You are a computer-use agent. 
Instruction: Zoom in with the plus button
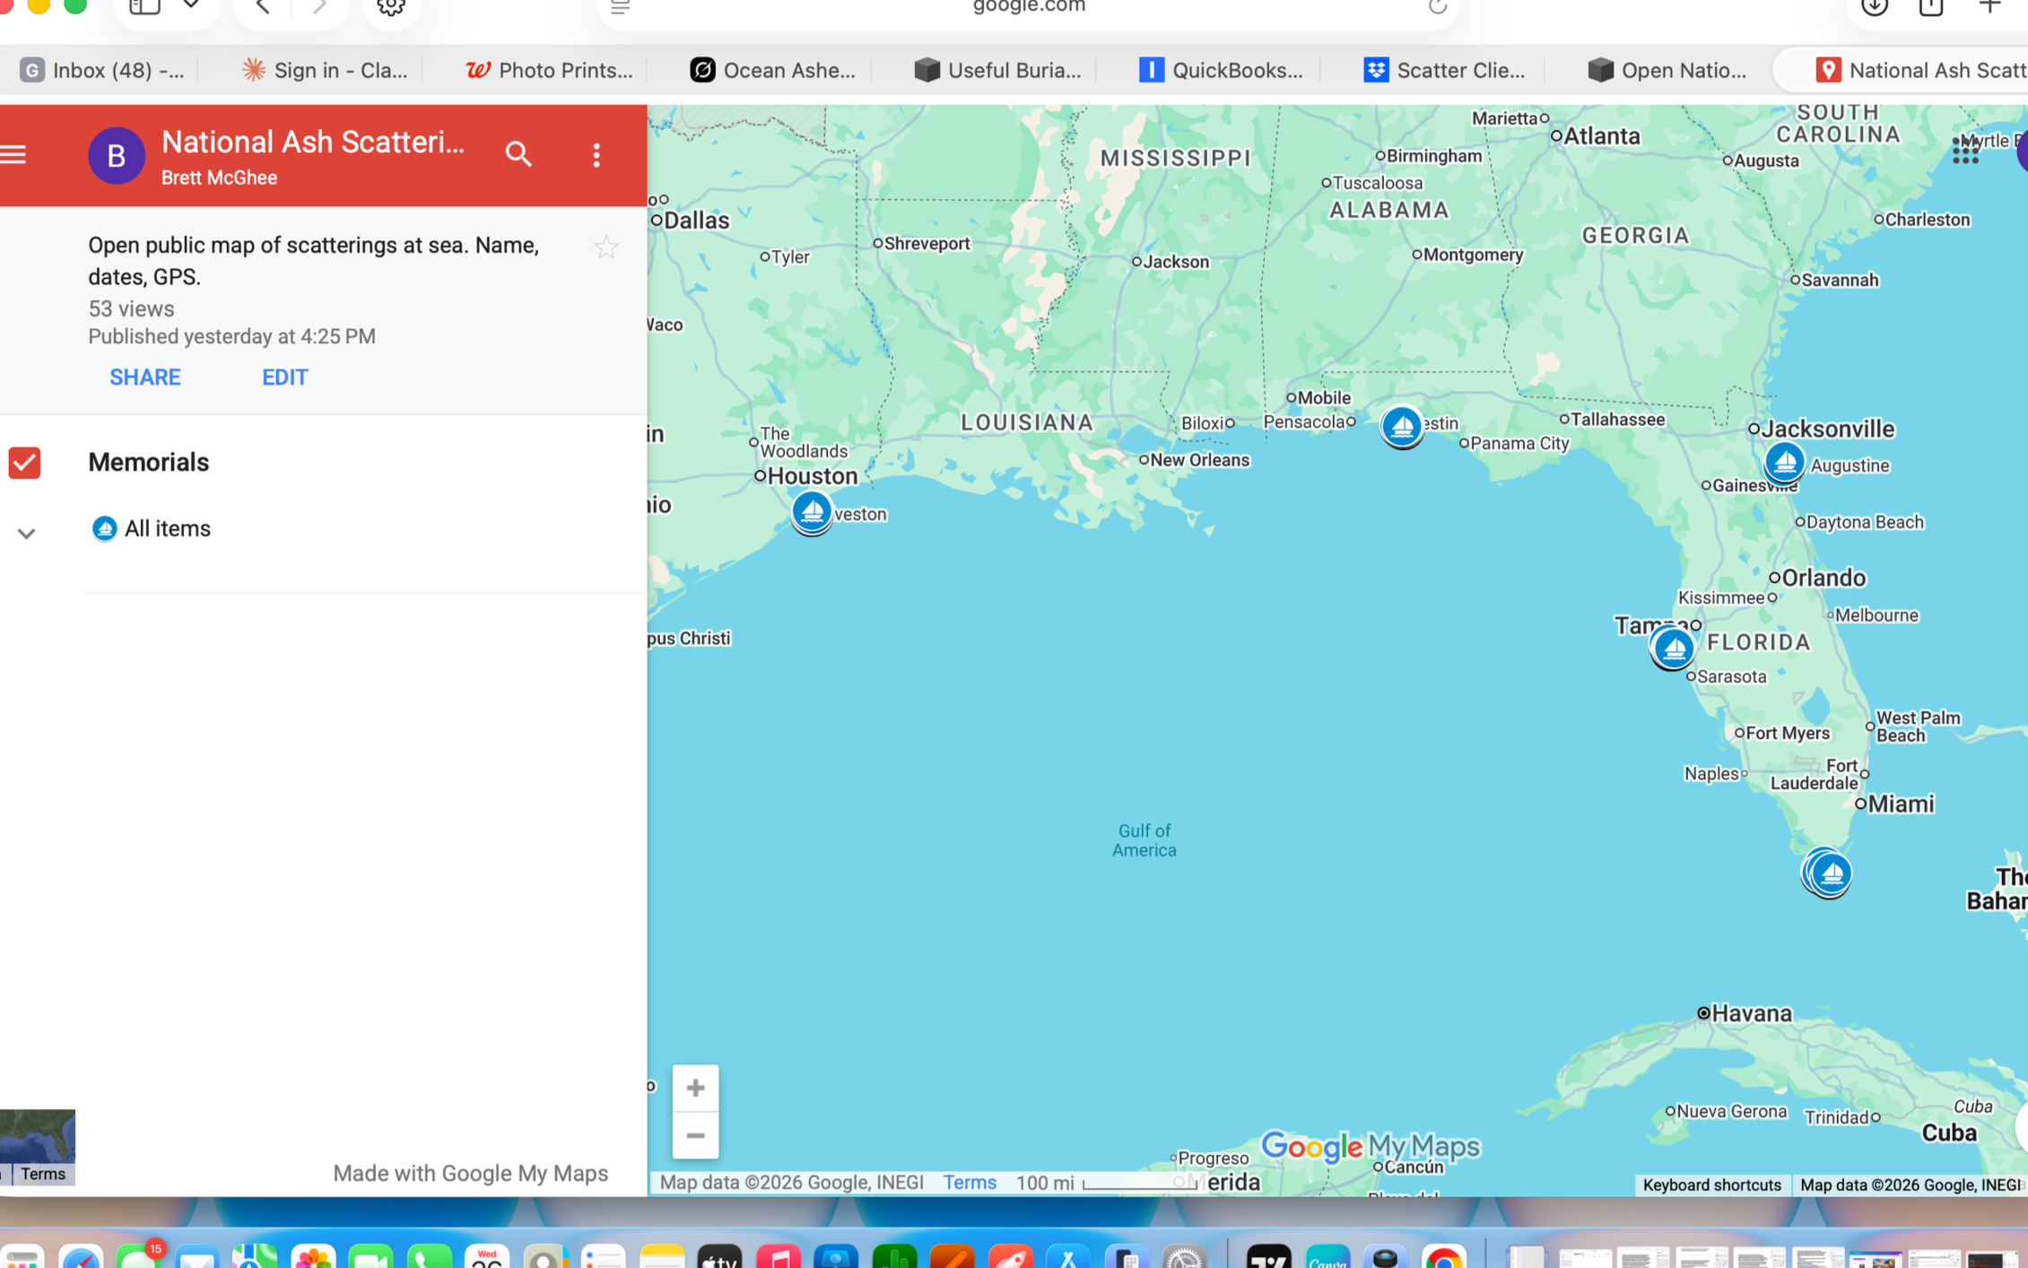click(x=695, y=1088)
